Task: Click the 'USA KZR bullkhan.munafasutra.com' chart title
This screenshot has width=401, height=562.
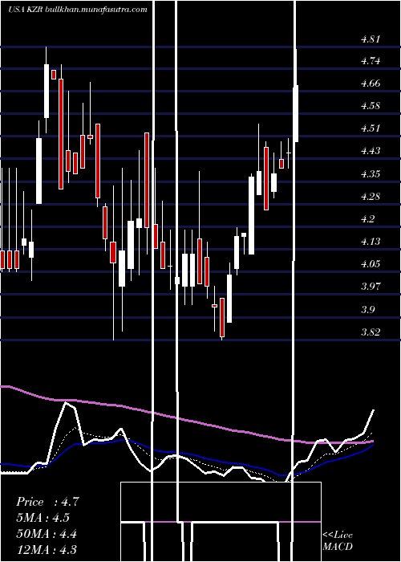Action: tap(78, 10)
